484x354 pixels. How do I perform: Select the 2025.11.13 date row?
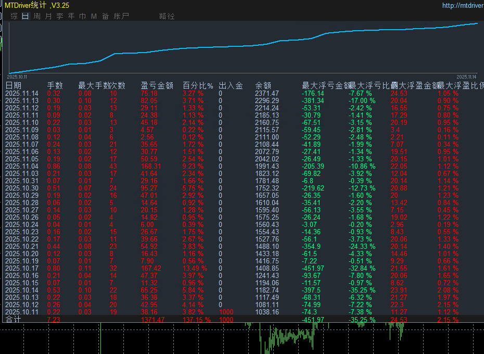tap(22, 100)
